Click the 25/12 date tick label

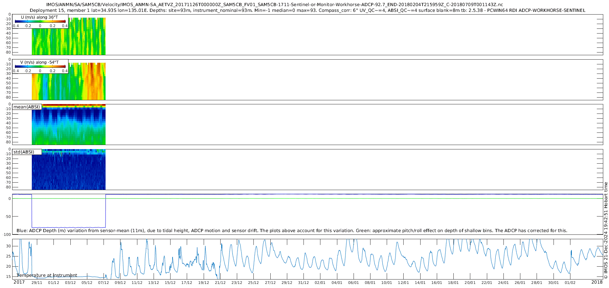(x=253, y=283)
